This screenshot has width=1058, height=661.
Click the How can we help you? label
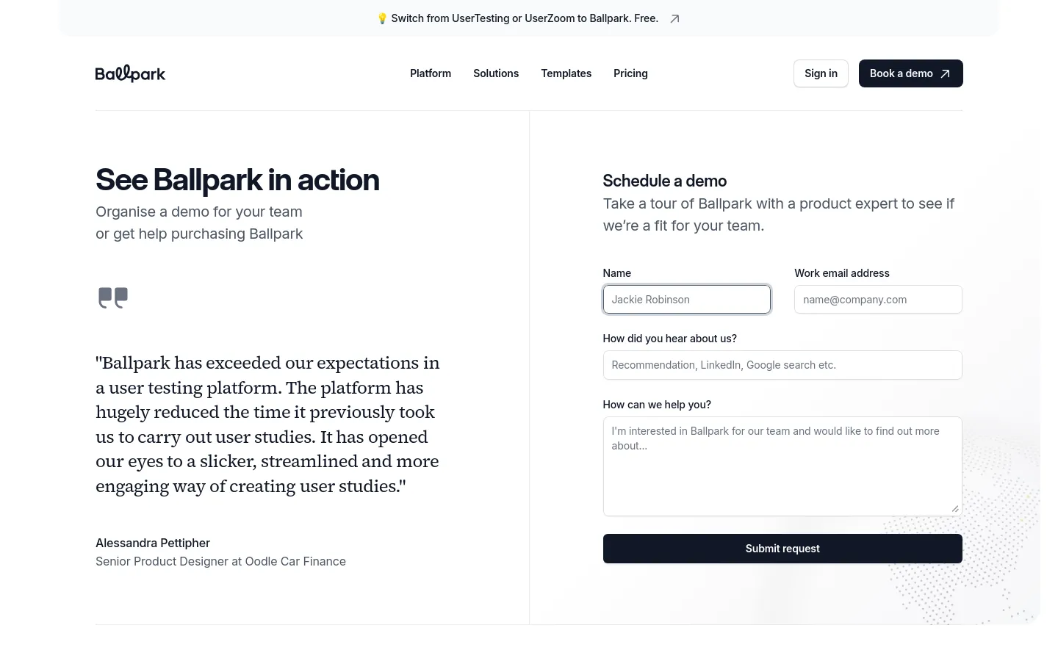[657, 405]
